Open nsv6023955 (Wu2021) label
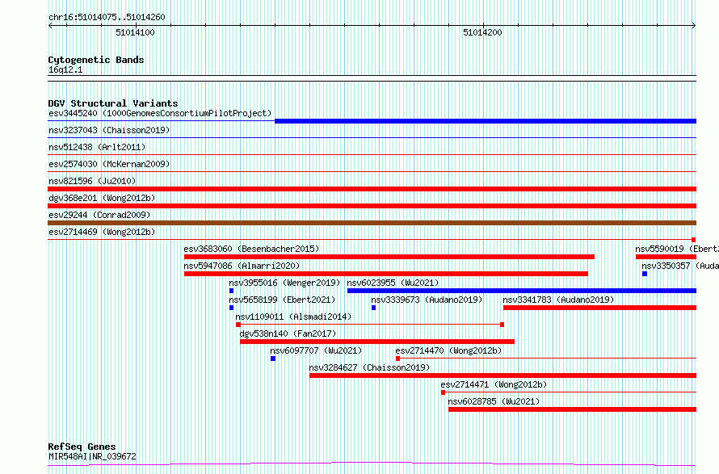719x474 pixels. (x=393, y=283)
